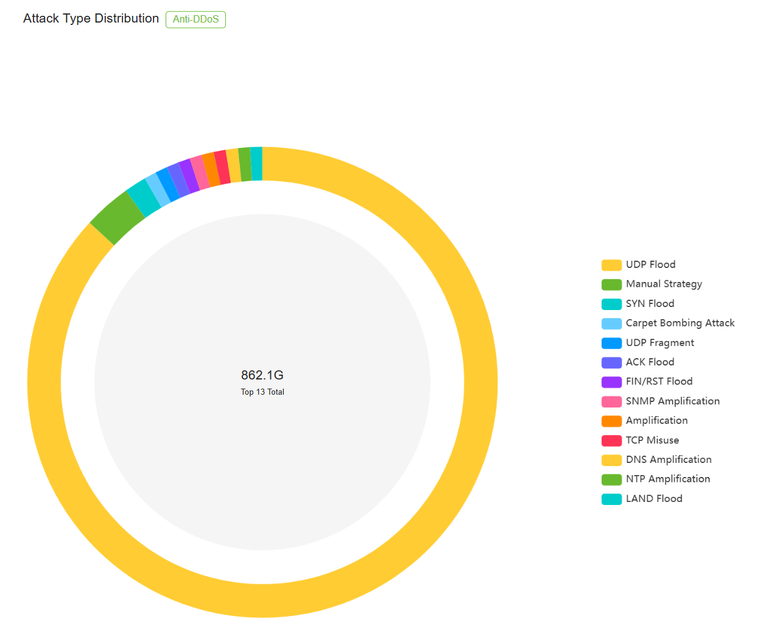769x642 pixels.
Task: Click the DNS Amplification legend icon
Action: (611, 460)
